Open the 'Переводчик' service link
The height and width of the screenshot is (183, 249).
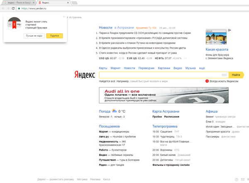click(146, 68)
